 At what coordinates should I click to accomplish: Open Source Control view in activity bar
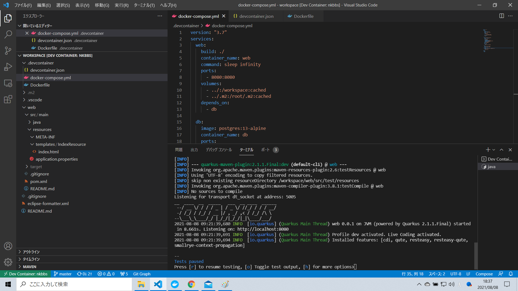pyautogui.click(x=8, y=51)
